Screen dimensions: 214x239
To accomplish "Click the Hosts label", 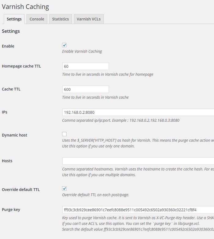I will pyautogui.click(x=7, y=161).
